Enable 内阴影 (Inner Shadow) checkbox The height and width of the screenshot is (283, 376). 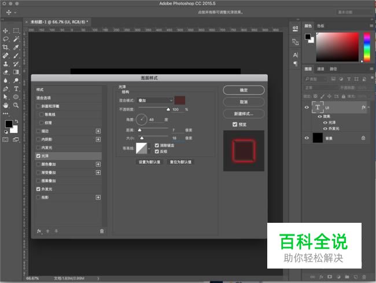[38, 139]
